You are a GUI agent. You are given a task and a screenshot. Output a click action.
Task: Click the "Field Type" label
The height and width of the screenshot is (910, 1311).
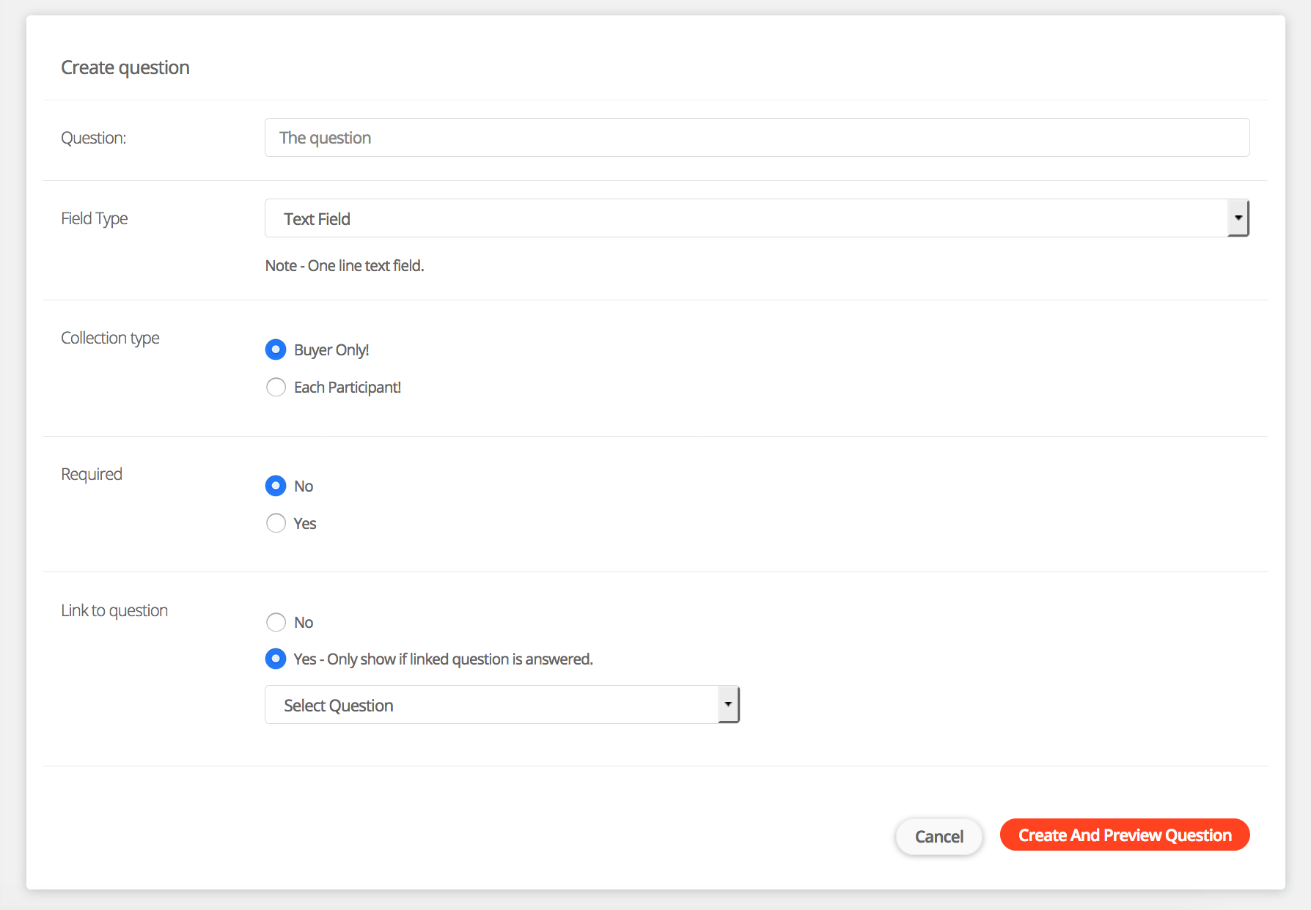tap(95, 218)
